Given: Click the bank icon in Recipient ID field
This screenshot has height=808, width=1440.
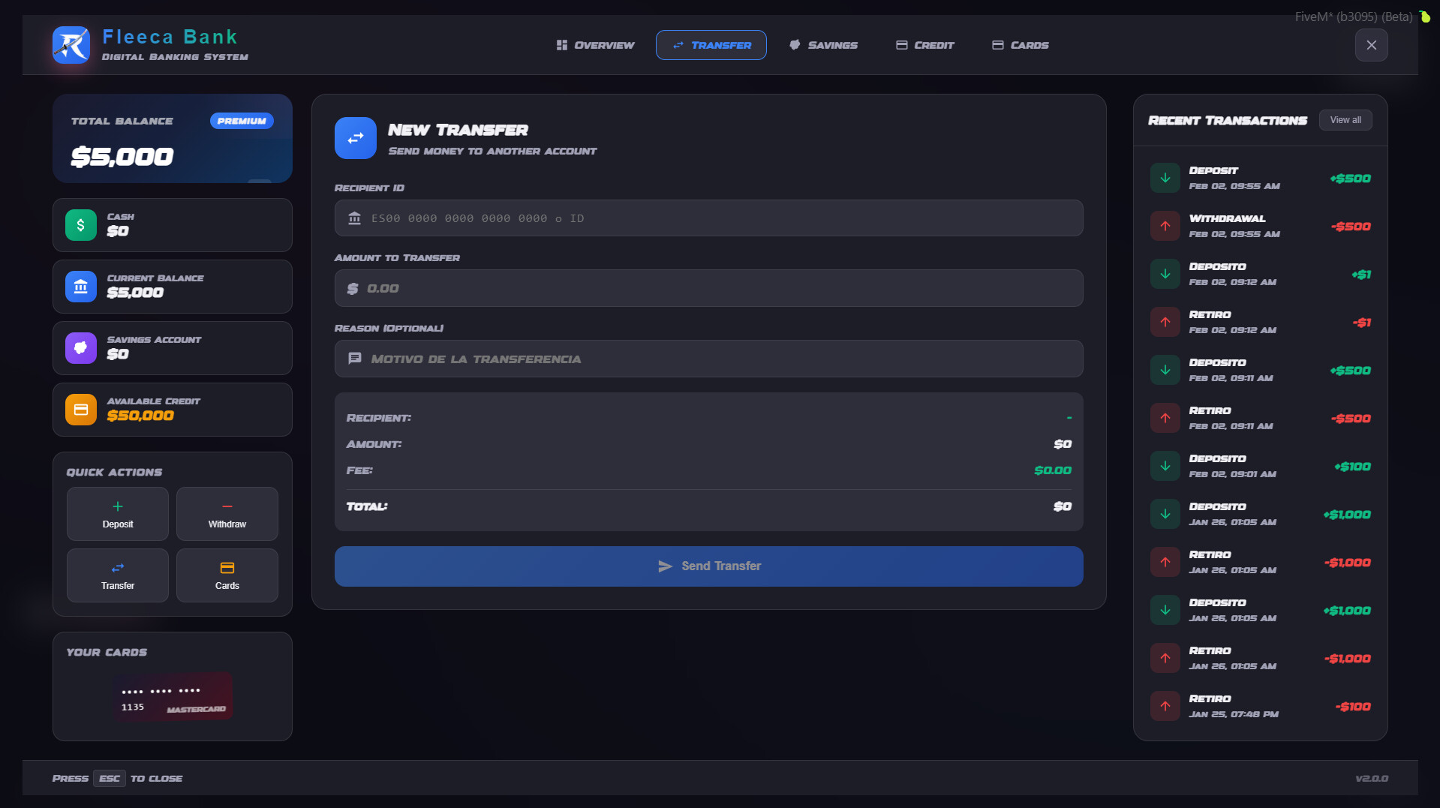Looking at the screenshot, I should tap(355, 218).
